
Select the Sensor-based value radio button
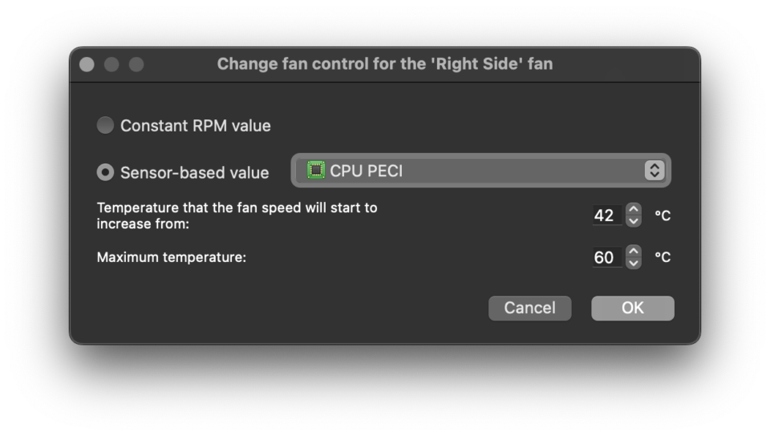(x=105, y=172)
